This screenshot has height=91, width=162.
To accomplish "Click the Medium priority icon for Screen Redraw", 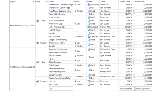I will (x=75, y=56).
